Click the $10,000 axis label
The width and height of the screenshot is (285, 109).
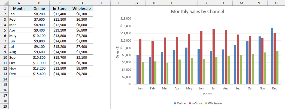[x=126, y=48]
